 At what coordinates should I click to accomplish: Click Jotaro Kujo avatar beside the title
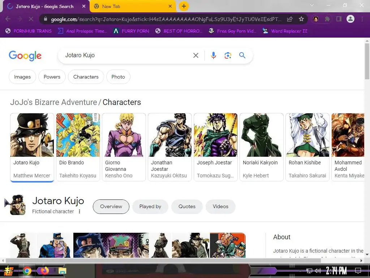pos(18,205)
